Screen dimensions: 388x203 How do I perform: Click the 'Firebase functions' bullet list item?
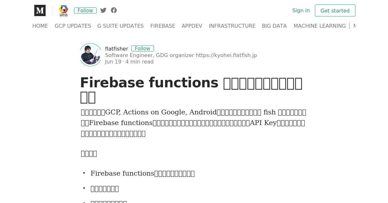(x=143, y=173)
